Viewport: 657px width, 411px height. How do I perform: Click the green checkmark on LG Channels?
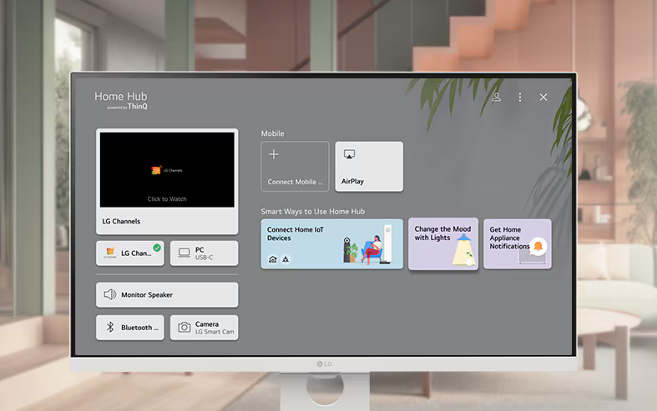157,248
